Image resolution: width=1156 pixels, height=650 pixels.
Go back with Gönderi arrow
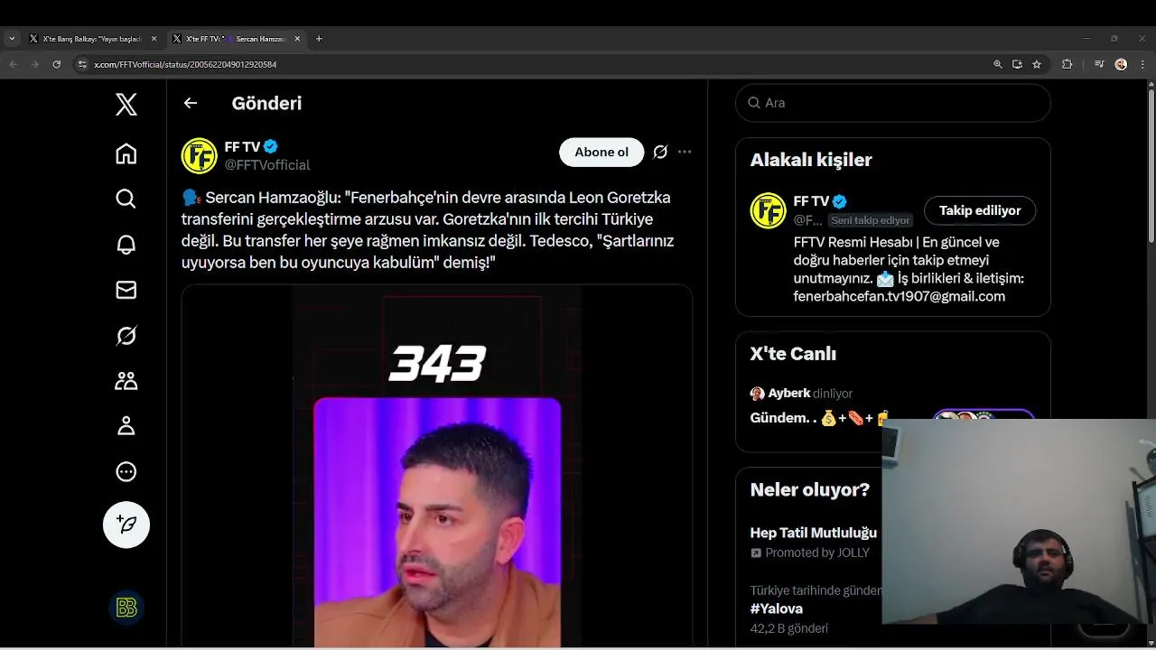(x=191, y=103)
